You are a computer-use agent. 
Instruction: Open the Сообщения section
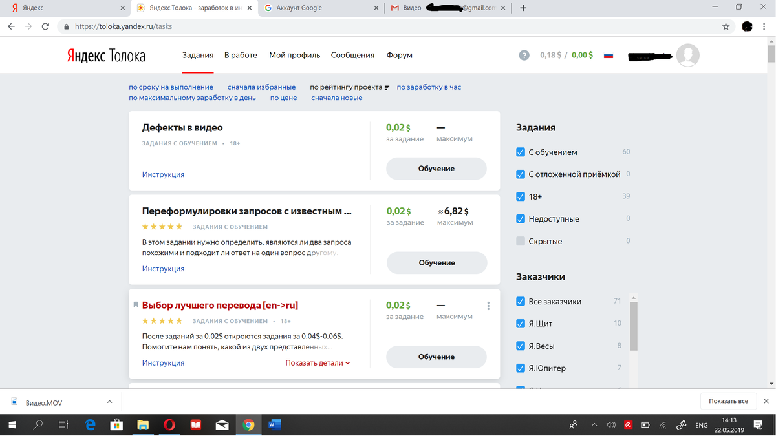click(352, 56)
